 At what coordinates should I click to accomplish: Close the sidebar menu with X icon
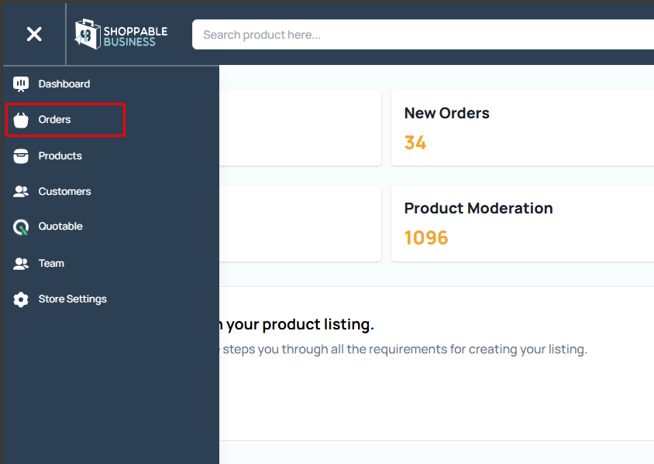[34, 34]
